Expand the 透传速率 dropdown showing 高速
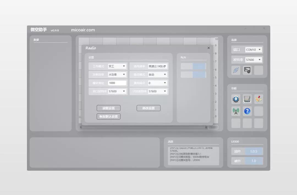 pyautogui.click(x=158, y=66)
